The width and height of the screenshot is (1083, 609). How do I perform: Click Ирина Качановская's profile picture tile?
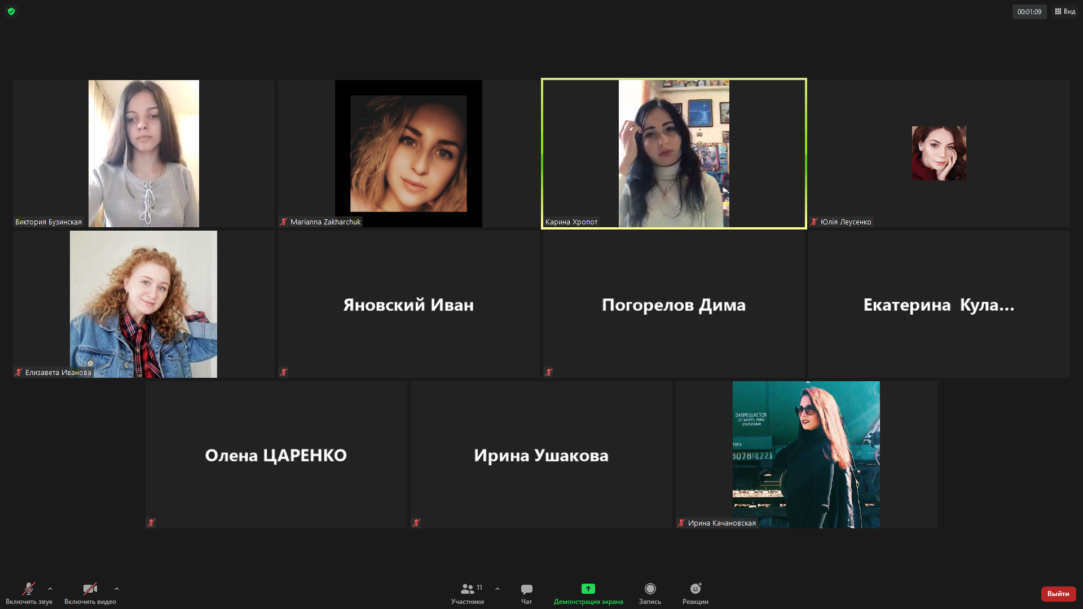806,454
